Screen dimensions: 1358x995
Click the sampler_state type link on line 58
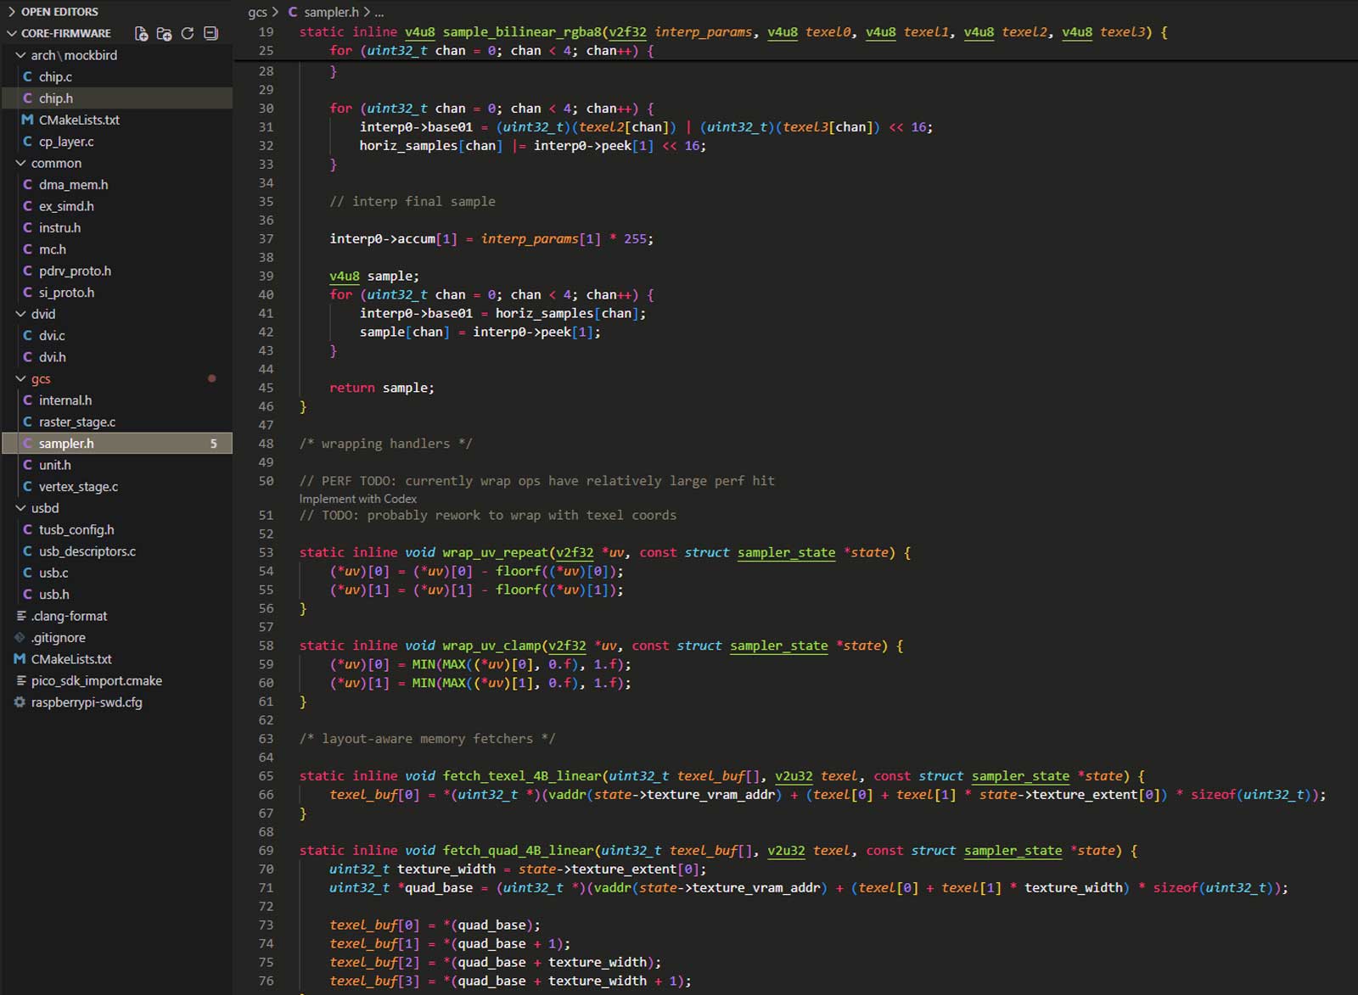point(778,646)
